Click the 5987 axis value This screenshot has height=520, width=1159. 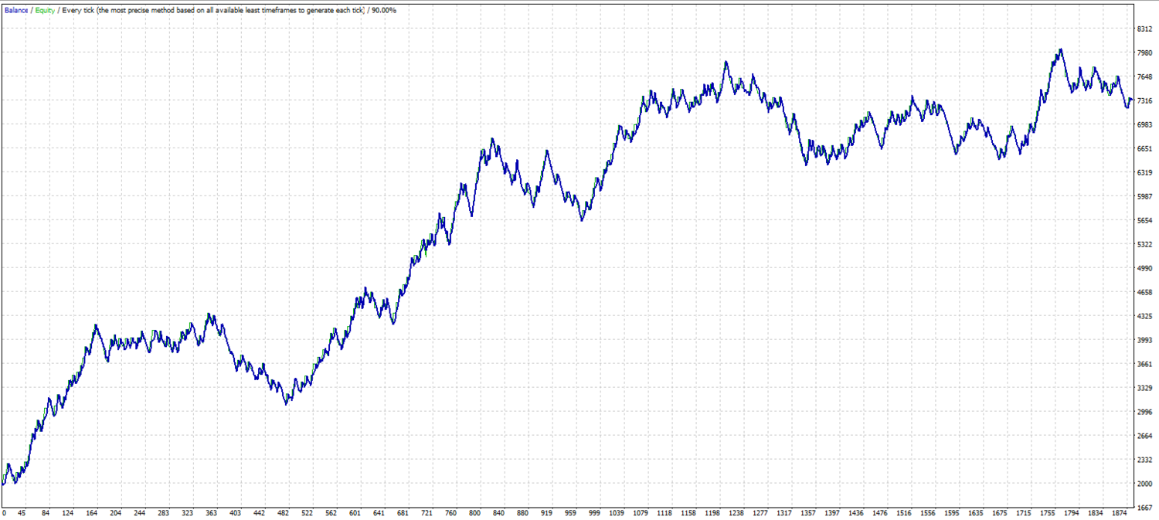pyautogui.click(x=1146, y=197)
